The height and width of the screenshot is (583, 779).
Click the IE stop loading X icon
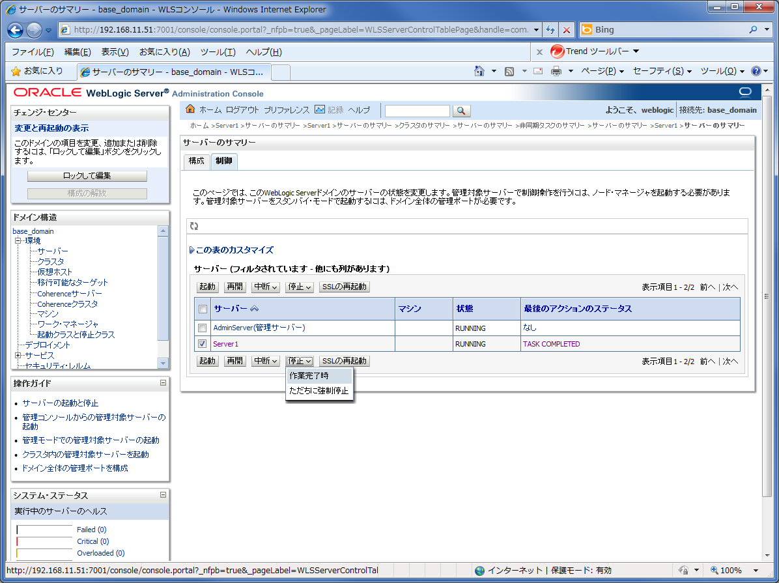pos(567,30)
